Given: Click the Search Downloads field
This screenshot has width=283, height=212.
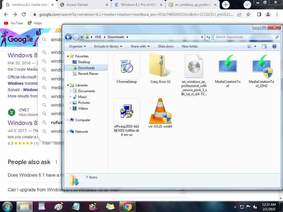Looking at the screenshot, I should (x=247, y=37).
